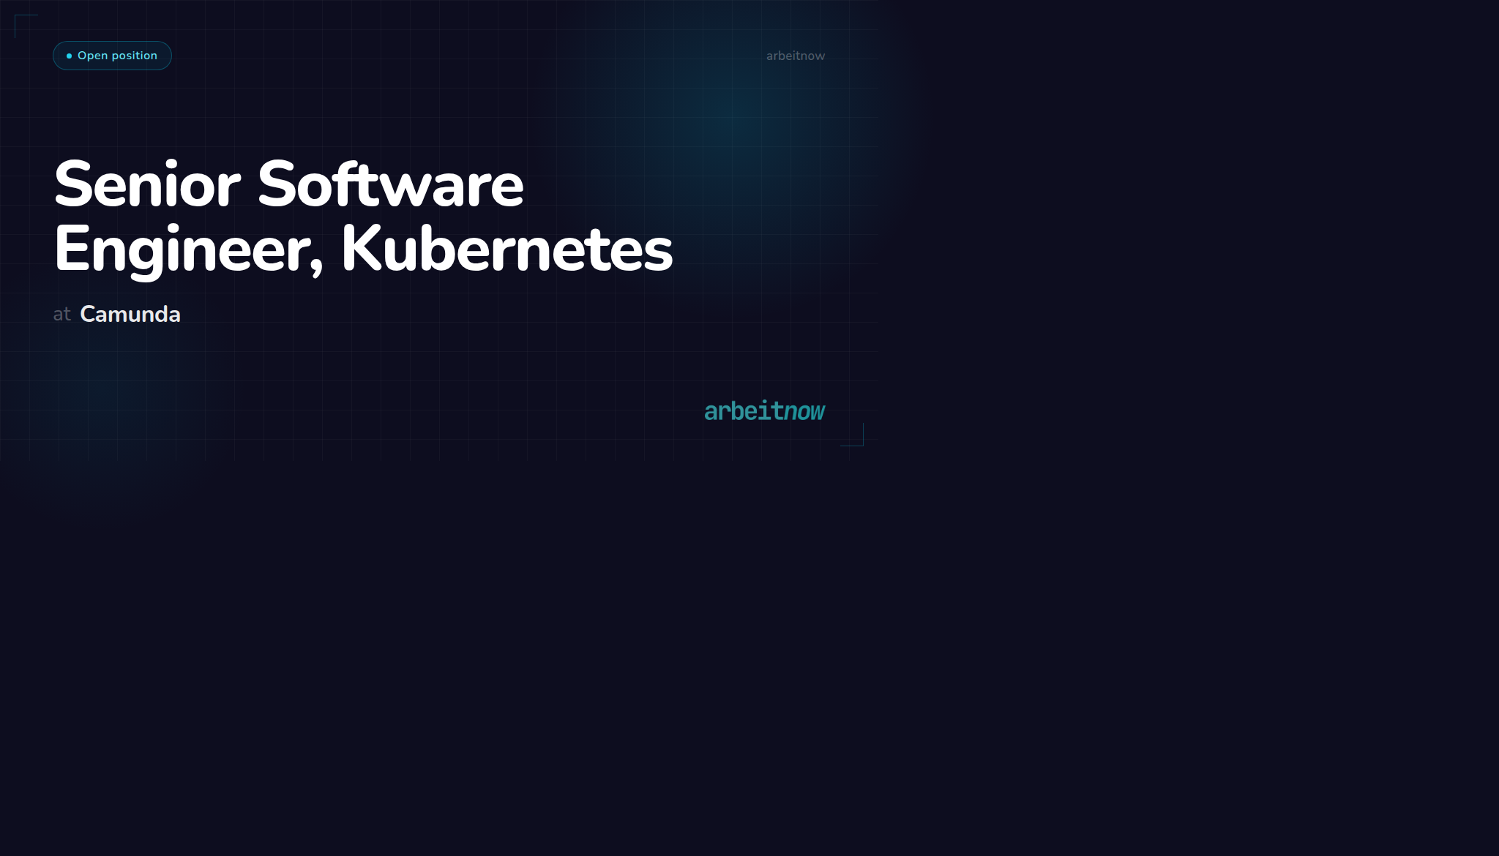Click the Open position badge
Viewport: 1499px width, 856px height.
click(112, 56)
